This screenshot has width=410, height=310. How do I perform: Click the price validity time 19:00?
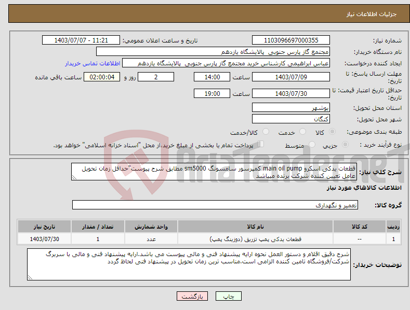pyautogui.click(x=212, y=93)
